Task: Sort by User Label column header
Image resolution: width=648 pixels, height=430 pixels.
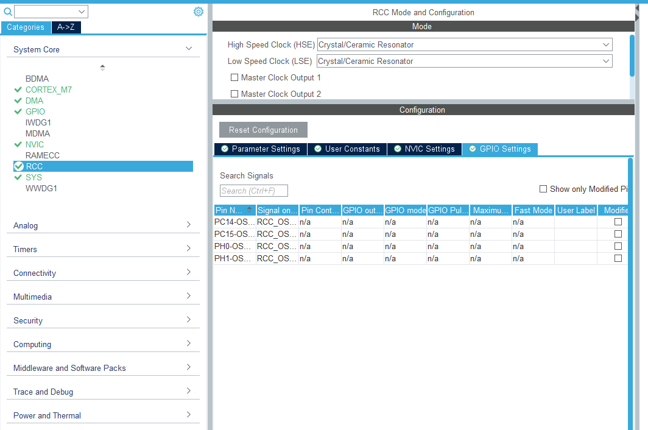Action: pos(576,210)
